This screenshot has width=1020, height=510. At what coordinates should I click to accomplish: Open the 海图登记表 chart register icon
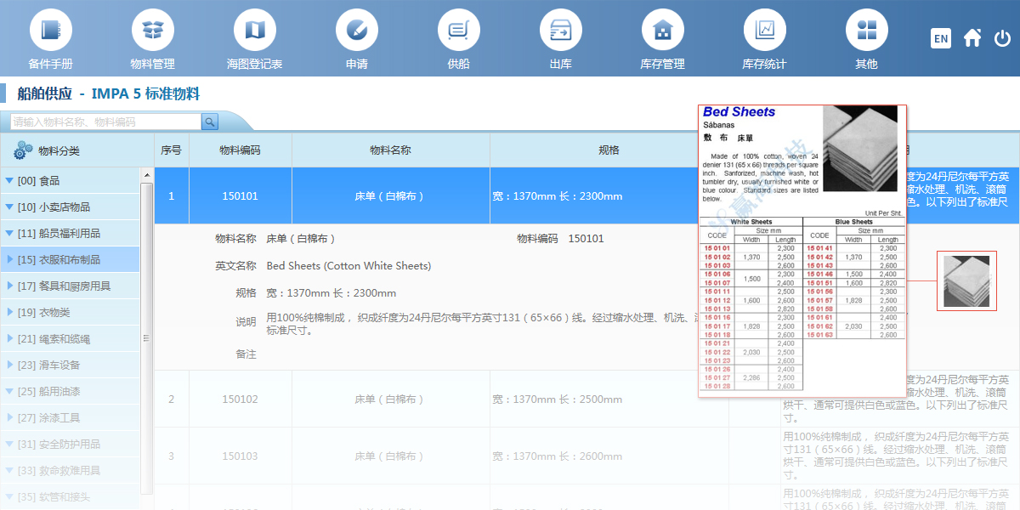254,30
